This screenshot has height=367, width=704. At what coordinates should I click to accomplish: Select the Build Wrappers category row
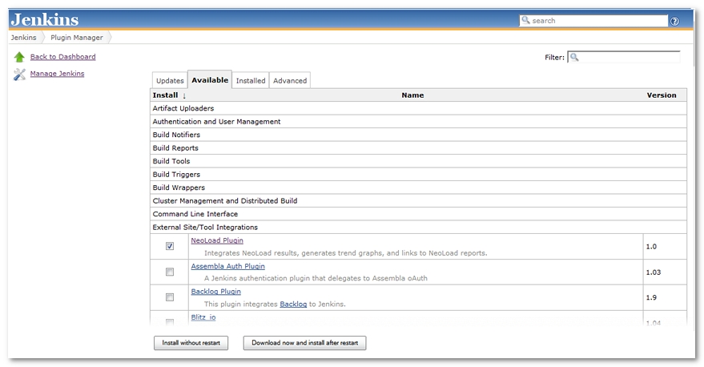click(x=418, y=188)
